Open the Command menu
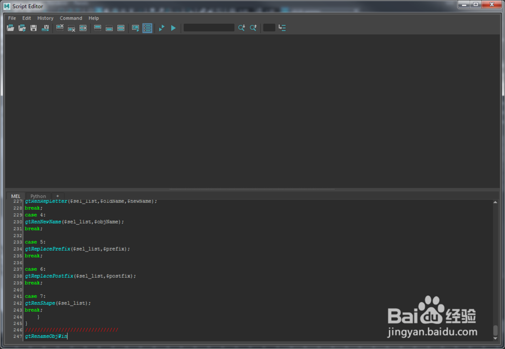Screen dimensions: 505x349 (71, 18)
